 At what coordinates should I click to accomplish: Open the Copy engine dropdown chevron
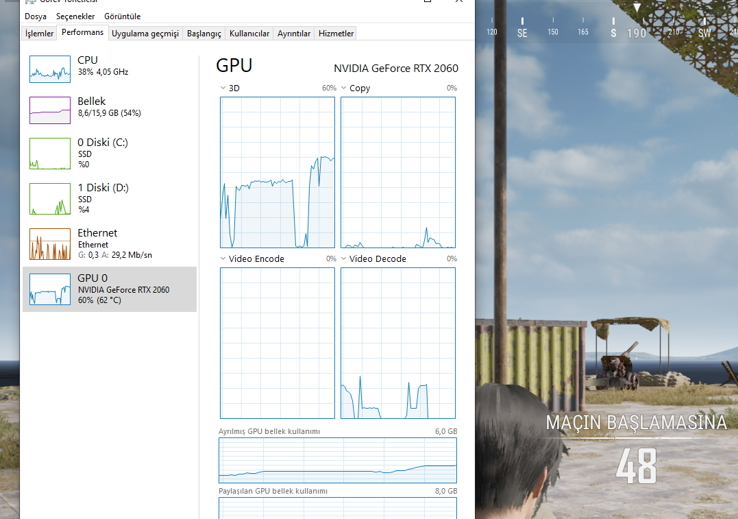click(343, 88)
